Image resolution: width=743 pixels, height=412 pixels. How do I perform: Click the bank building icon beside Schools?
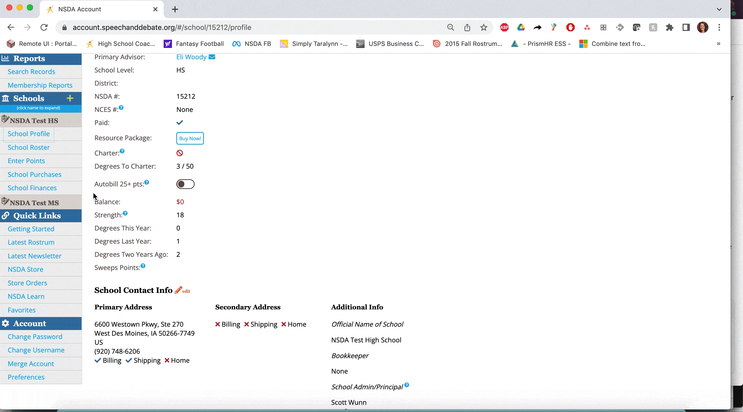pyautogui.click(x=5, y=98)
